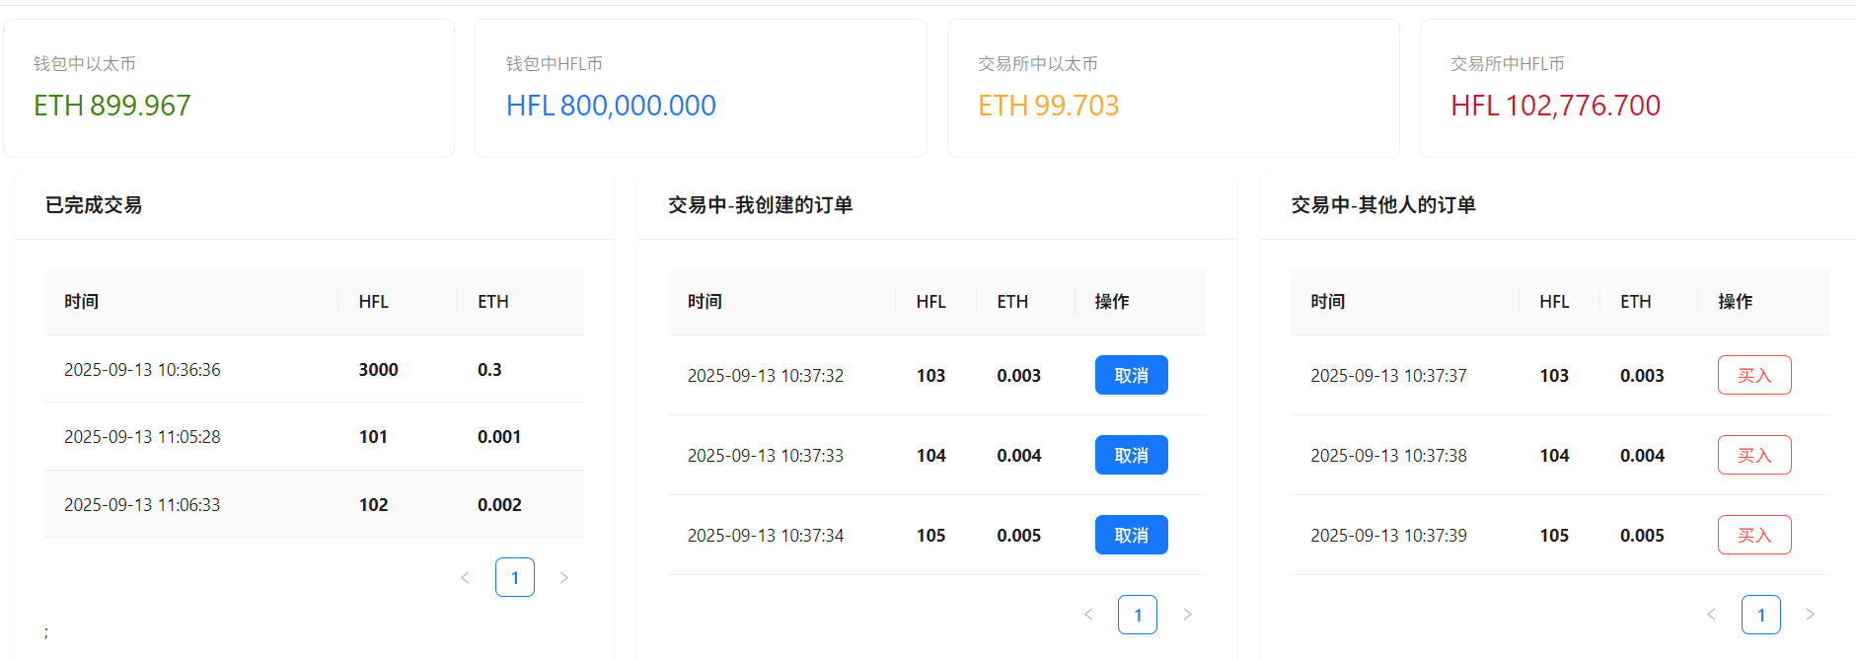
Task: Go to next page of completed trades
Action: 563,577
